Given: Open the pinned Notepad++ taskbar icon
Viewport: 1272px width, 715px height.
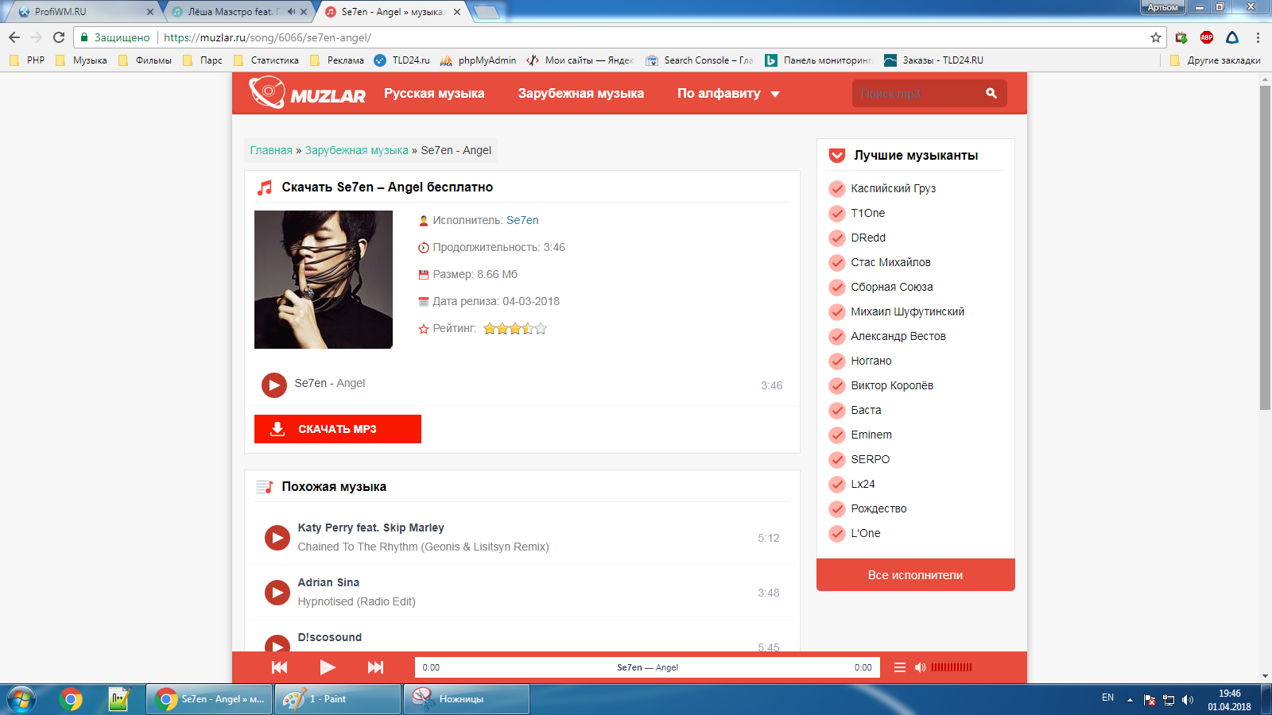Looking at the screenshot, I should pyautogui.click(x=118, y=699).
